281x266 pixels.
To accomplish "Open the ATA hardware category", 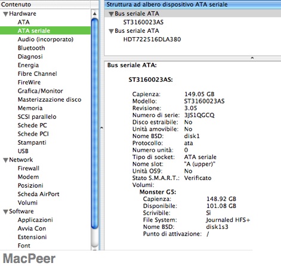I will [x=23, y=22].
